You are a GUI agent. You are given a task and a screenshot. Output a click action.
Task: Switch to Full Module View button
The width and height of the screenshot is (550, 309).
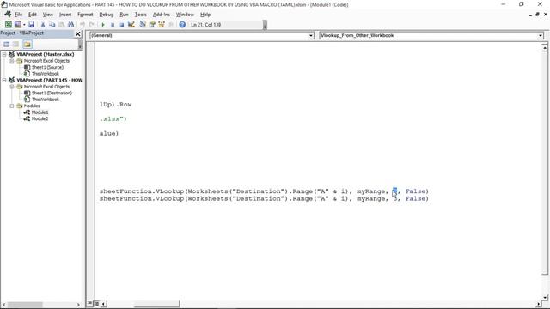(97, 303)
